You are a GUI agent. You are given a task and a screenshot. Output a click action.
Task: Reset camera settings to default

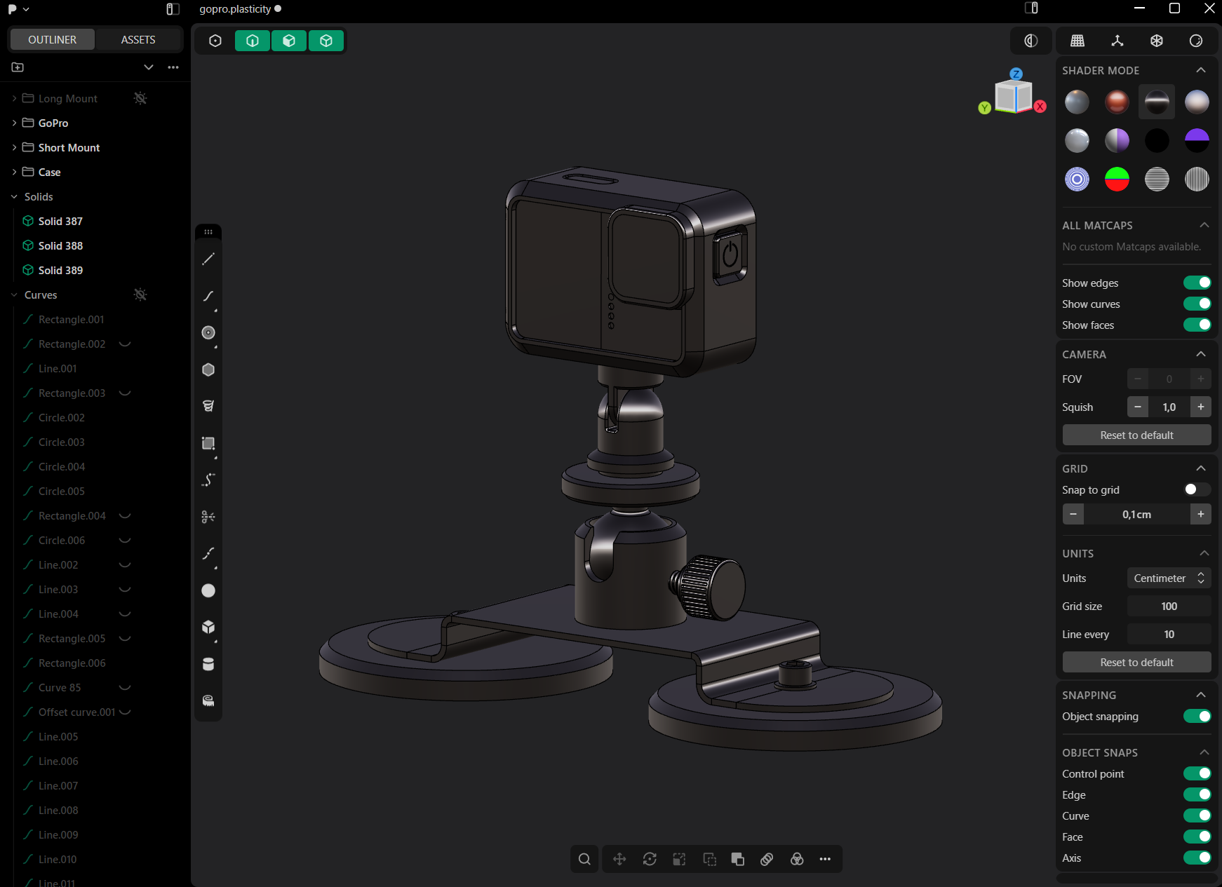(x=1136, y=435)
